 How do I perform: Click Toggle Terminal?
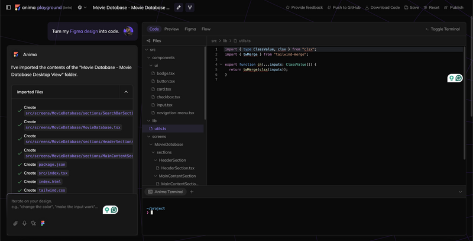pyautogui.click(x=442, y=29)
